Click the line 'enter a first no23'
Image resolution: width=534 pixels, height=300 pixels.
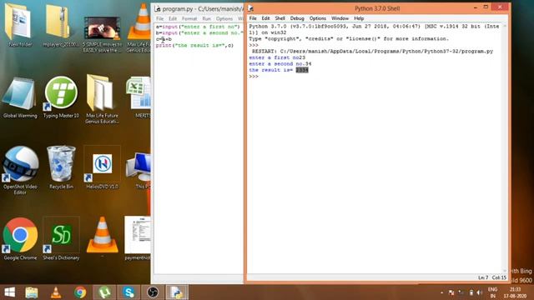point(277,57)
